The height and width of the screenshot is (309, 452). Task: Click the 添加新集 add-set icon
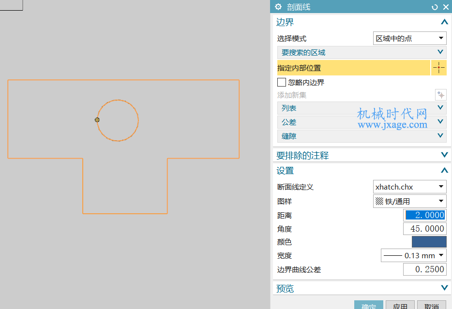point(441,95)
